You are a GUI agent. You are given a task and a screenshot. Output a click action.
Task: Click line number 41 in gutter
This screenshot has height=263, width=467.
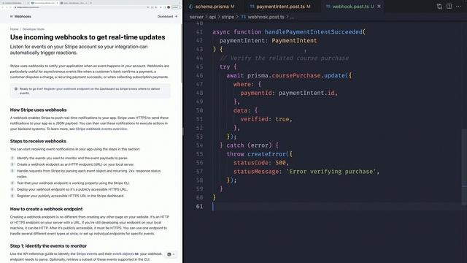199,32
